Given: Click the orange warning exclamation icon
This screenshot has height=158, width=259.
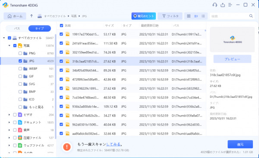Looking at the screenshot, I should 67,147.
